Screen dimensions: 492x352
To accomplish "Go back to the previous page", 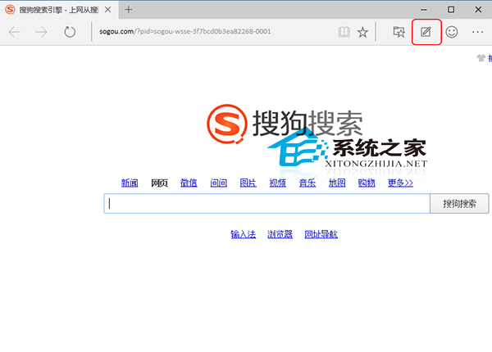I will pyautogui.click(x=15, y=32).
